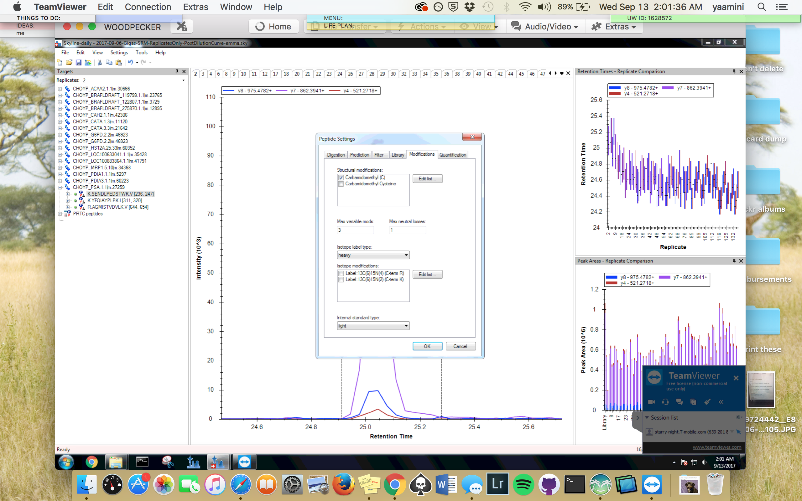Click the New Document toolbar icon in Skyline
The width and height of the screenshot is (802, 501).
(x=60, y=62)
